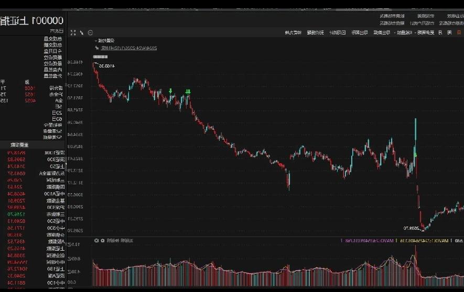
Task: Toggle fullscreen chart with the expand arrows icon
Action: point(73,33)
